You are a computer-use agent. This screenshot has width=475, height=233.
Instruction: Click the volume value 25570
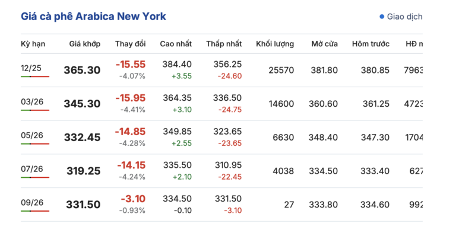coord(281,70)
